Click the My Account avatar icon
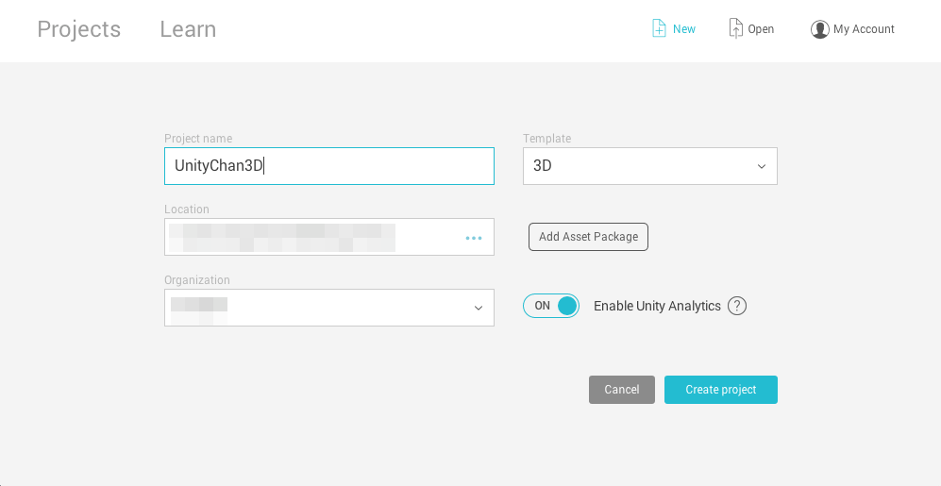 (819, 29)
